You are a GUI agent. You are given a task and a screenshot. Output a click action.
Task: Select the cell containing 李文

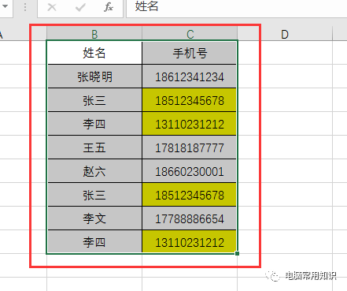[x=94, y=218]
